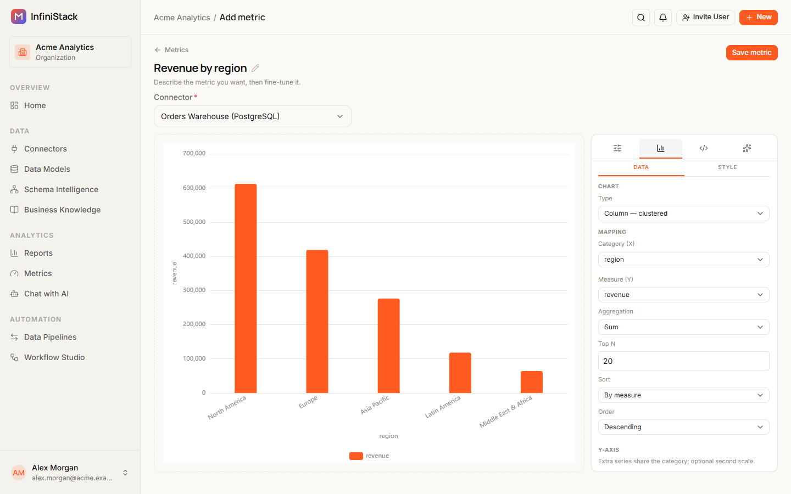The height and width of the screenshot is (494, 791).
Task: Click the New button
Action: [x=758, y=18]
